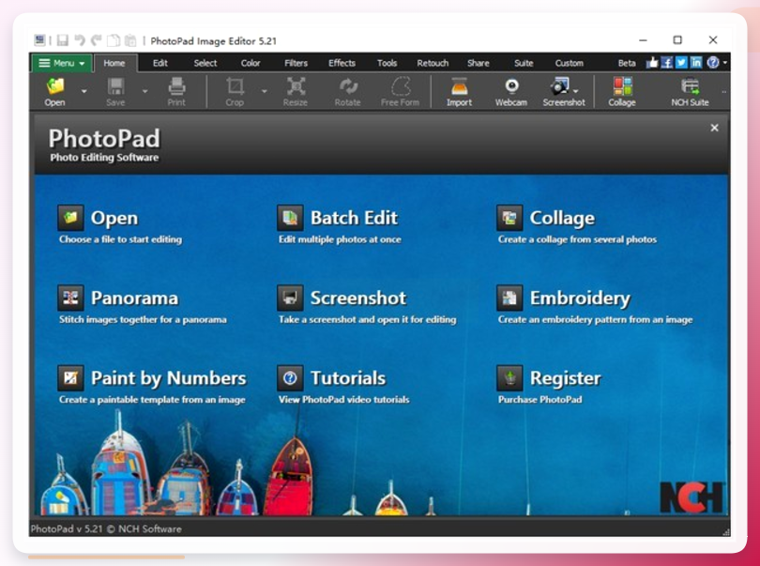Click the Register welcome icon
Viewport: 760px width, 566px height.
pos(509,378)
